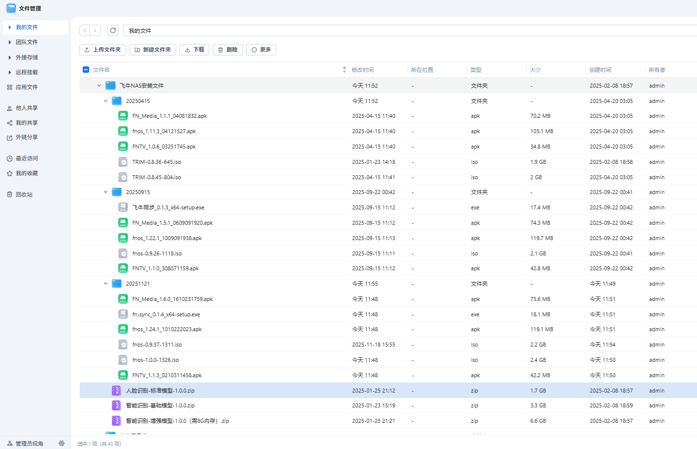Collapse the 飞牛NAS安装文件 folder
Image resolution: width=697 pixels, height=449 pixels.
pos(99,86)
